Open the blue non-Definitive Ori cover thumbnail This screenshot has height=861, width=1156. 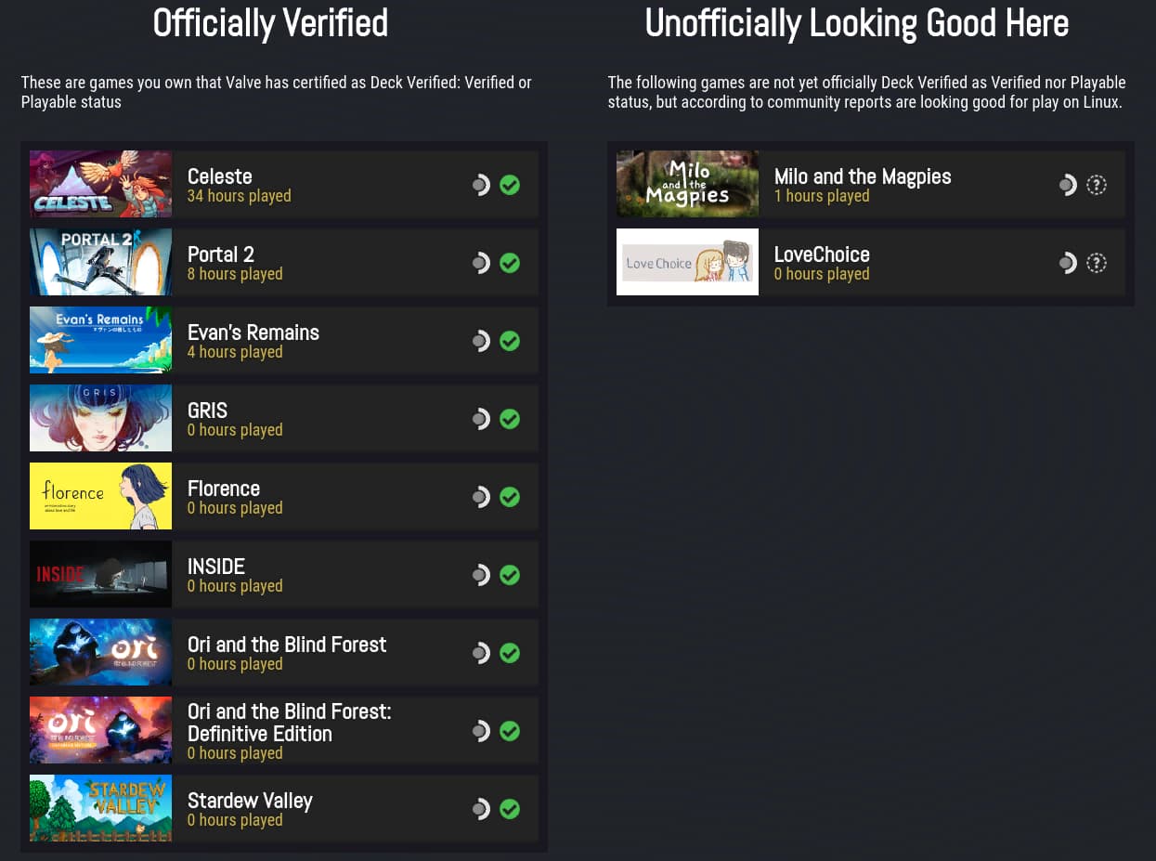[x=100, y=652]
